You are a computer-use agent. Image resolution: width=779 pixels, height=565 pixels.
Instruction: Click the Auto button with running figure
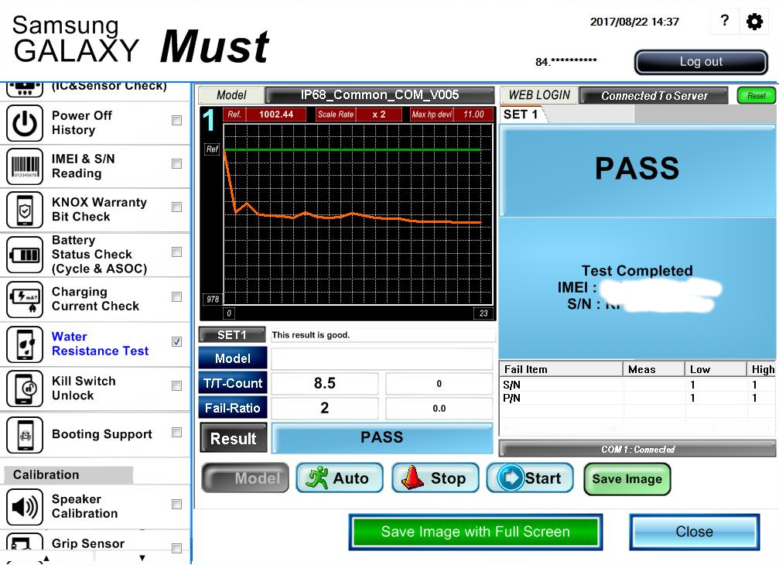pyautogui.click(x=340, y=478)
